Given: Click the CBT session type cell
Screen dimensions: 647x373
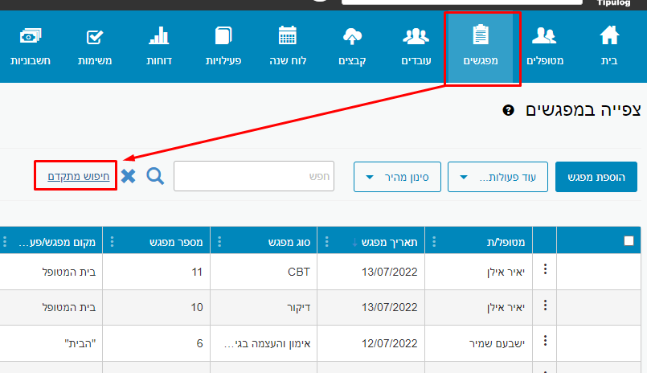Looking at the screenshot, I should tap(299, 272).
